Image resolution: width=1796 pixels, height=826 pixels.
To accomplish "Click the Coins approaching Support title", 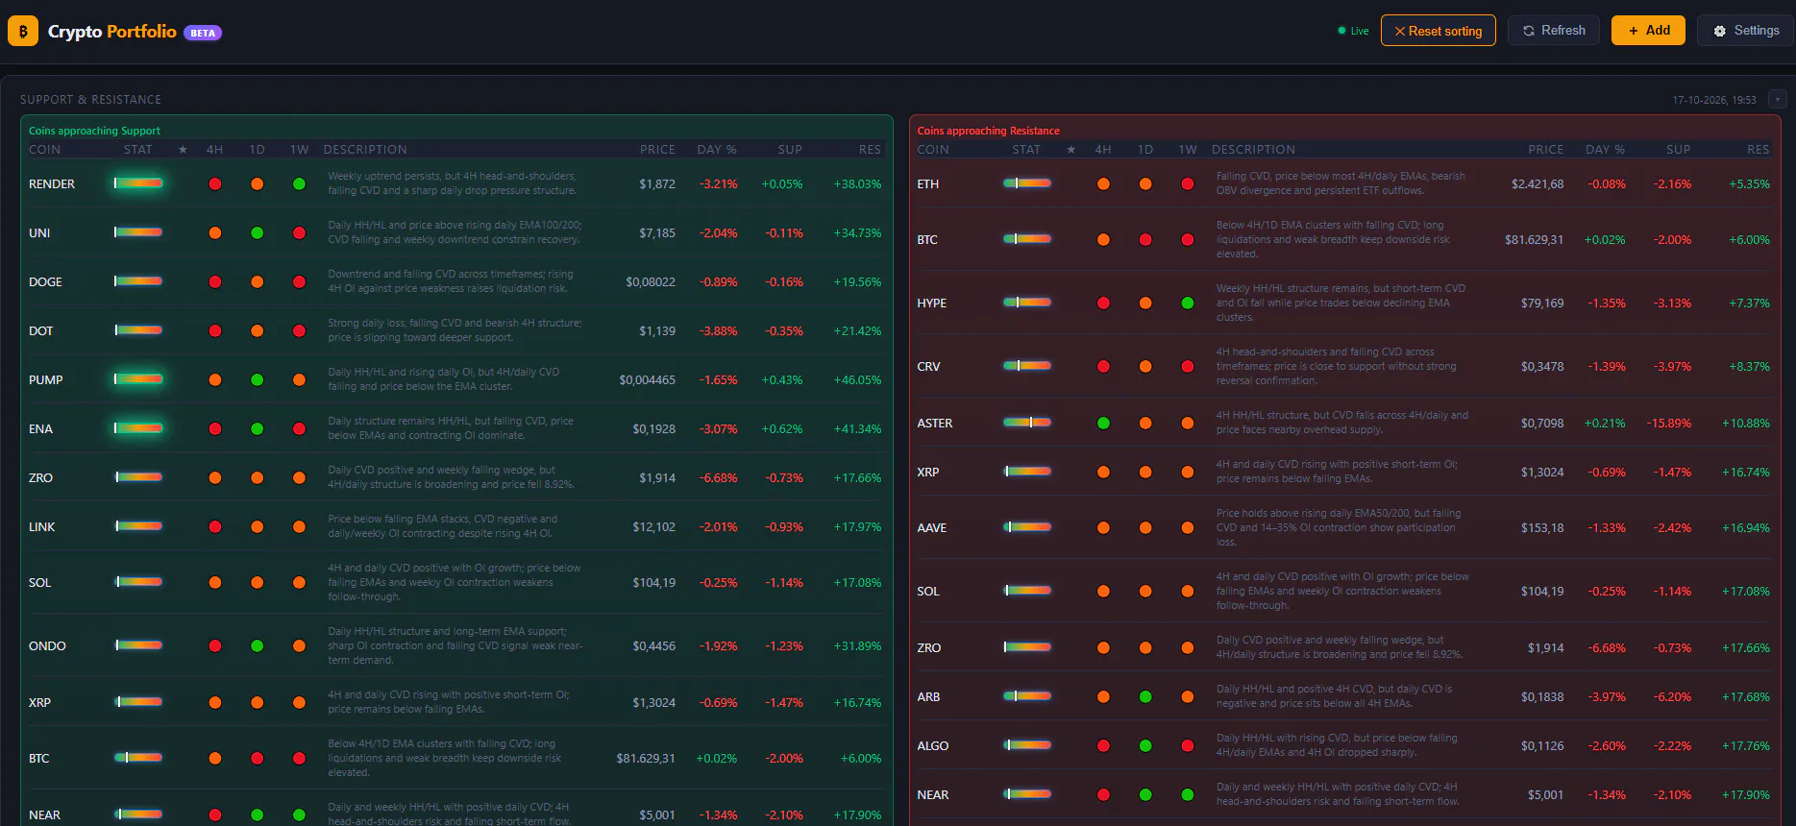I will 94,131.
